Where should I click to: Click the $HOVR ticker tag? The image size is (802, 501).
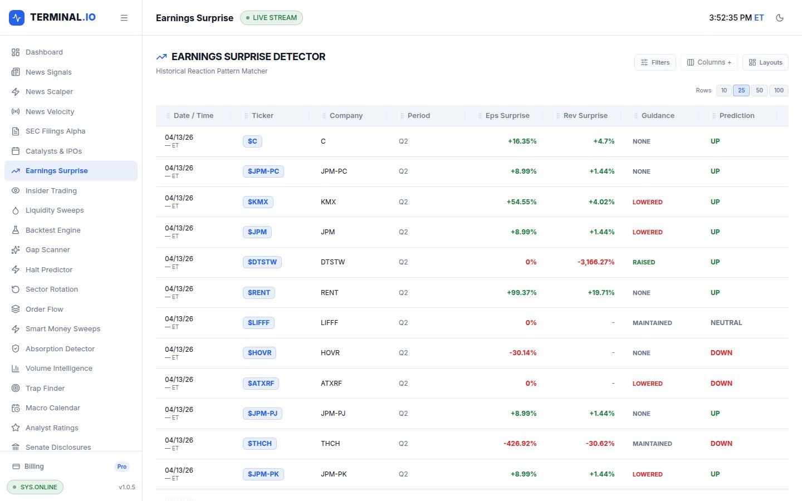pyautogui.click(x=260, y=353)
